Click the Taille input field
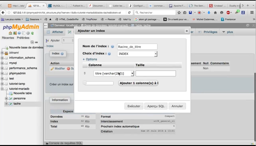256x146 pixels. click(x=156, y=73)
